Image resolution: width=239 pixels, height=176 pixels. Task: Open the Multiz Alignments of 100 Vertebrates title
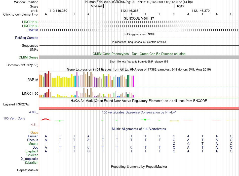click(139, 129)
